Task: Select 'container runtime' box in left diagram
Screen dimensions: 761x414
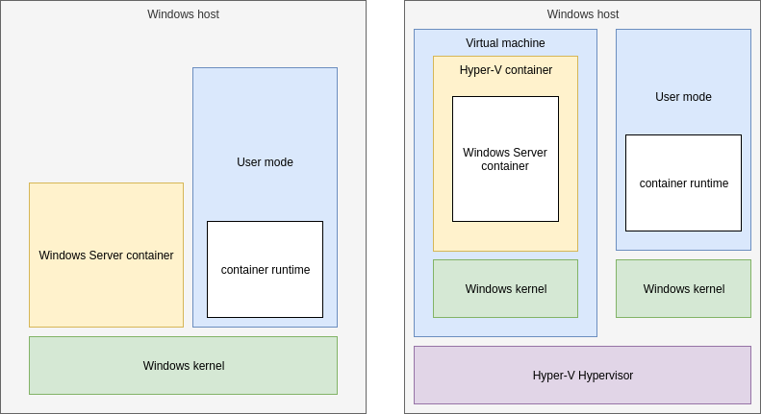Action: [265, 270]
